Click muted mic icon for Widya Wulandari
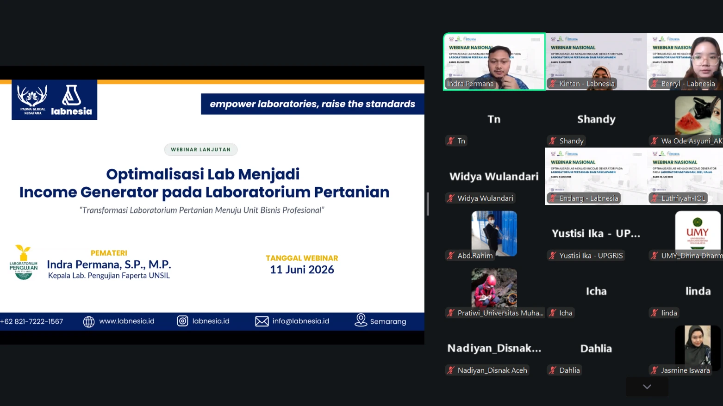723x406 pixels. tap(451, 198)
